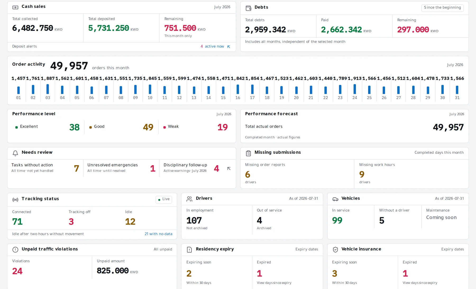Click the Needs review bell icon
Viewport: 476px width, 289px height.
click(15, 153)
